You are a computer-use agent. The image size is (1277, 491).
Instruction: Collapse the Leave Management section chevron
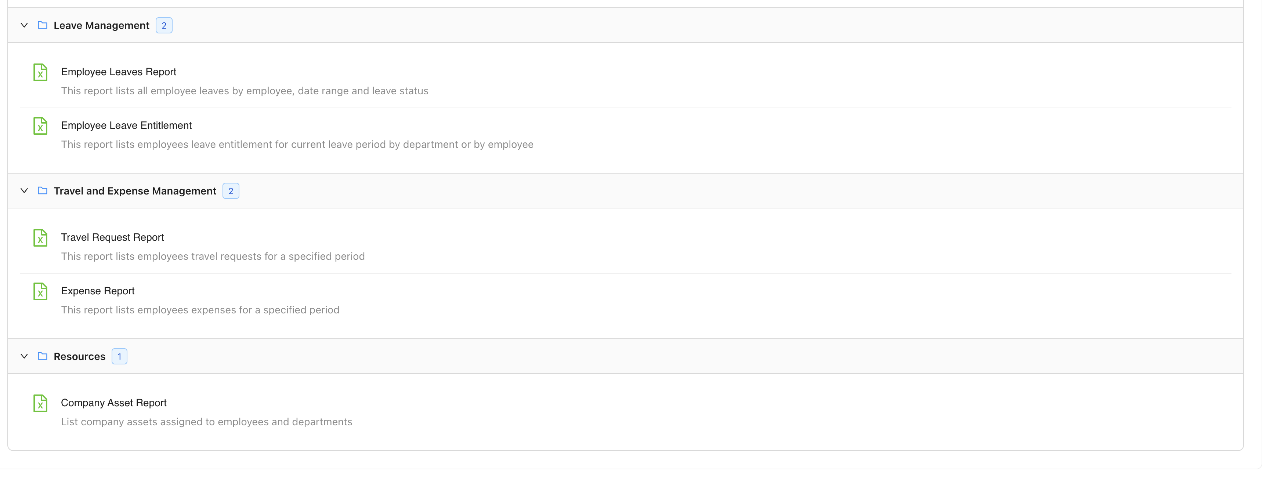pyautogui.click(x=24, y=25)
